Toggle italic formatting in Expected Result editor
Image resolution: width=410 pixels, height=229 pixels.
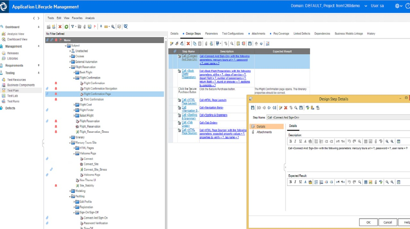295,182
